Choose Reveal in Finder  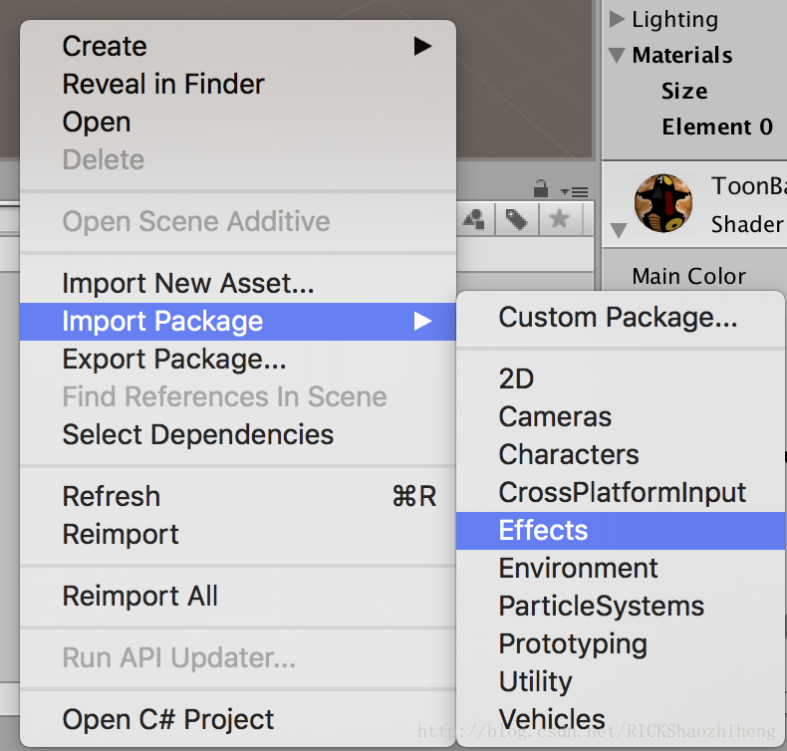click(x=163, y=84)
